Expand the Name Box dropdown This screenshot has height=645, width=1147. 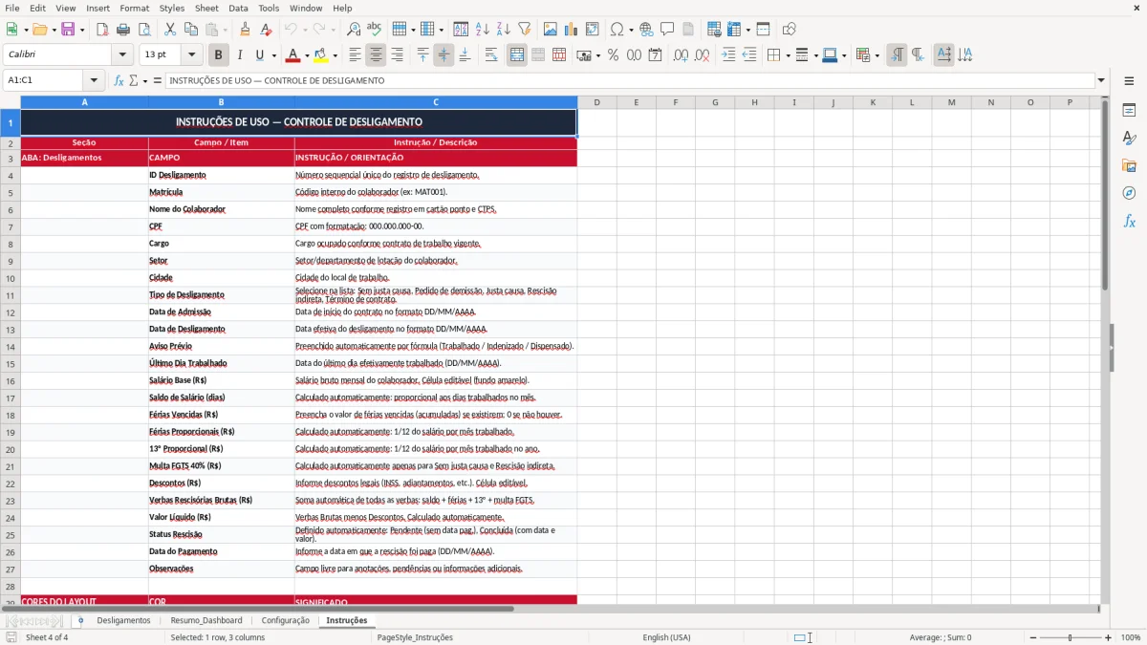[x=94, y=80]
